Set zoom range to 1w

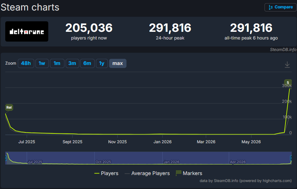42,63
